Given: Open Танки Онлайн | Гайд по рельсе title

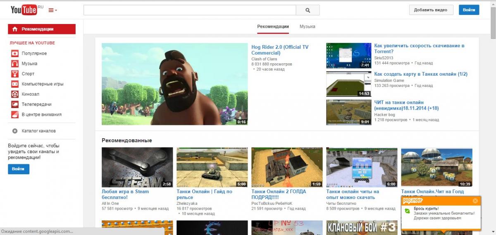Looking at the screenshot, I should pyautogui.click(x=204, y=194).
